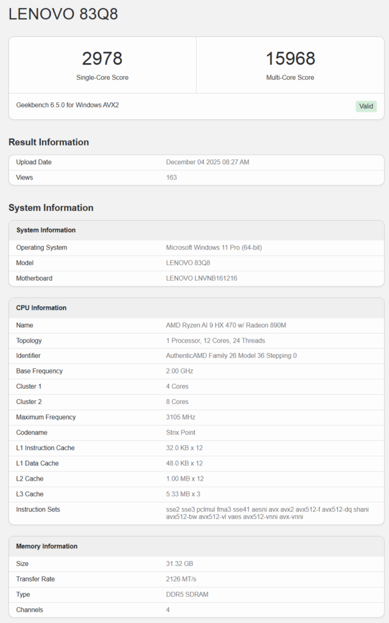Image resolution: width=389 pixels, height=623 pixels.
Task: Click the Views count 163
Action: [172, 178]
